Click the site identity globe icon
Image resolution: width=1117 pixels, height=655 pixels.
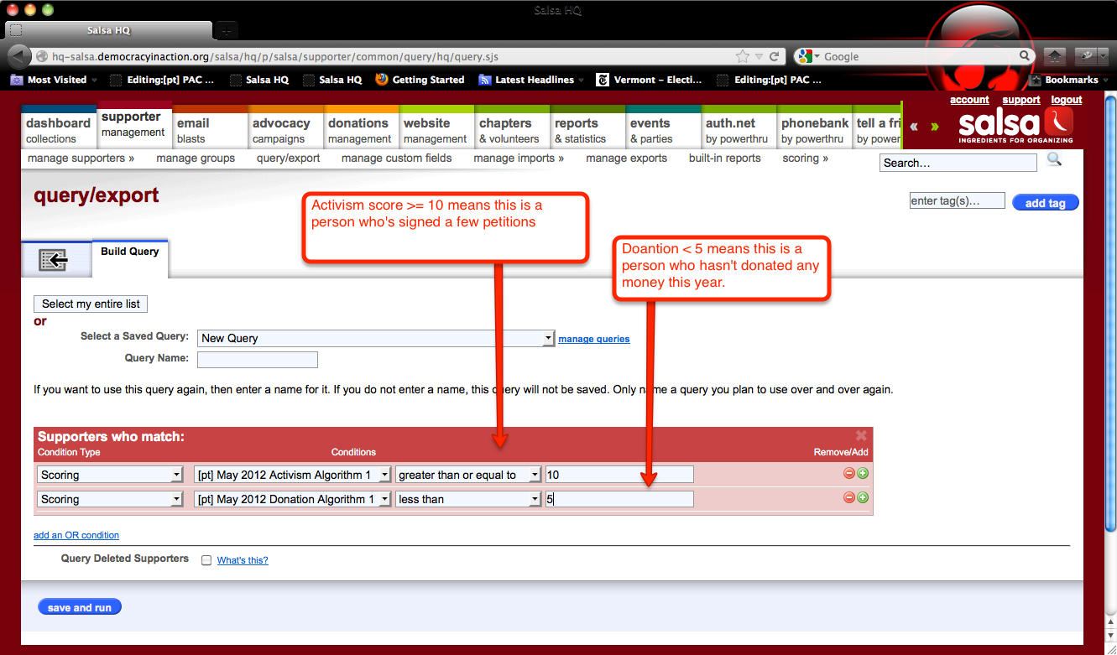point(41,56)
